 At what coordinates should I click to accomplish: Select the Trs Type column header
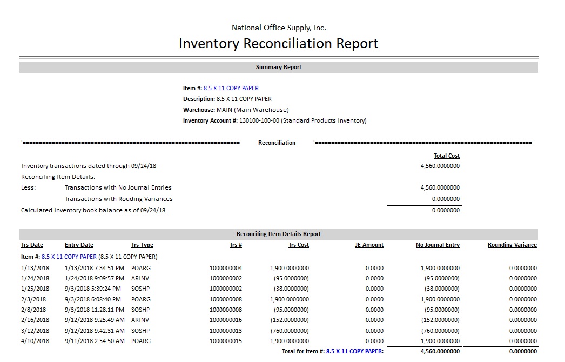click(142, 245)
